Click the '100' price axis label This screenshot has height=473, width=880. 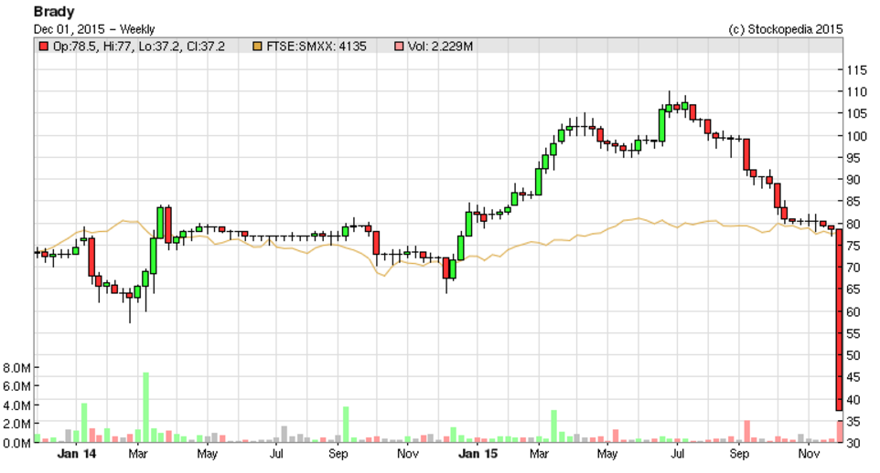coord(856,136)
